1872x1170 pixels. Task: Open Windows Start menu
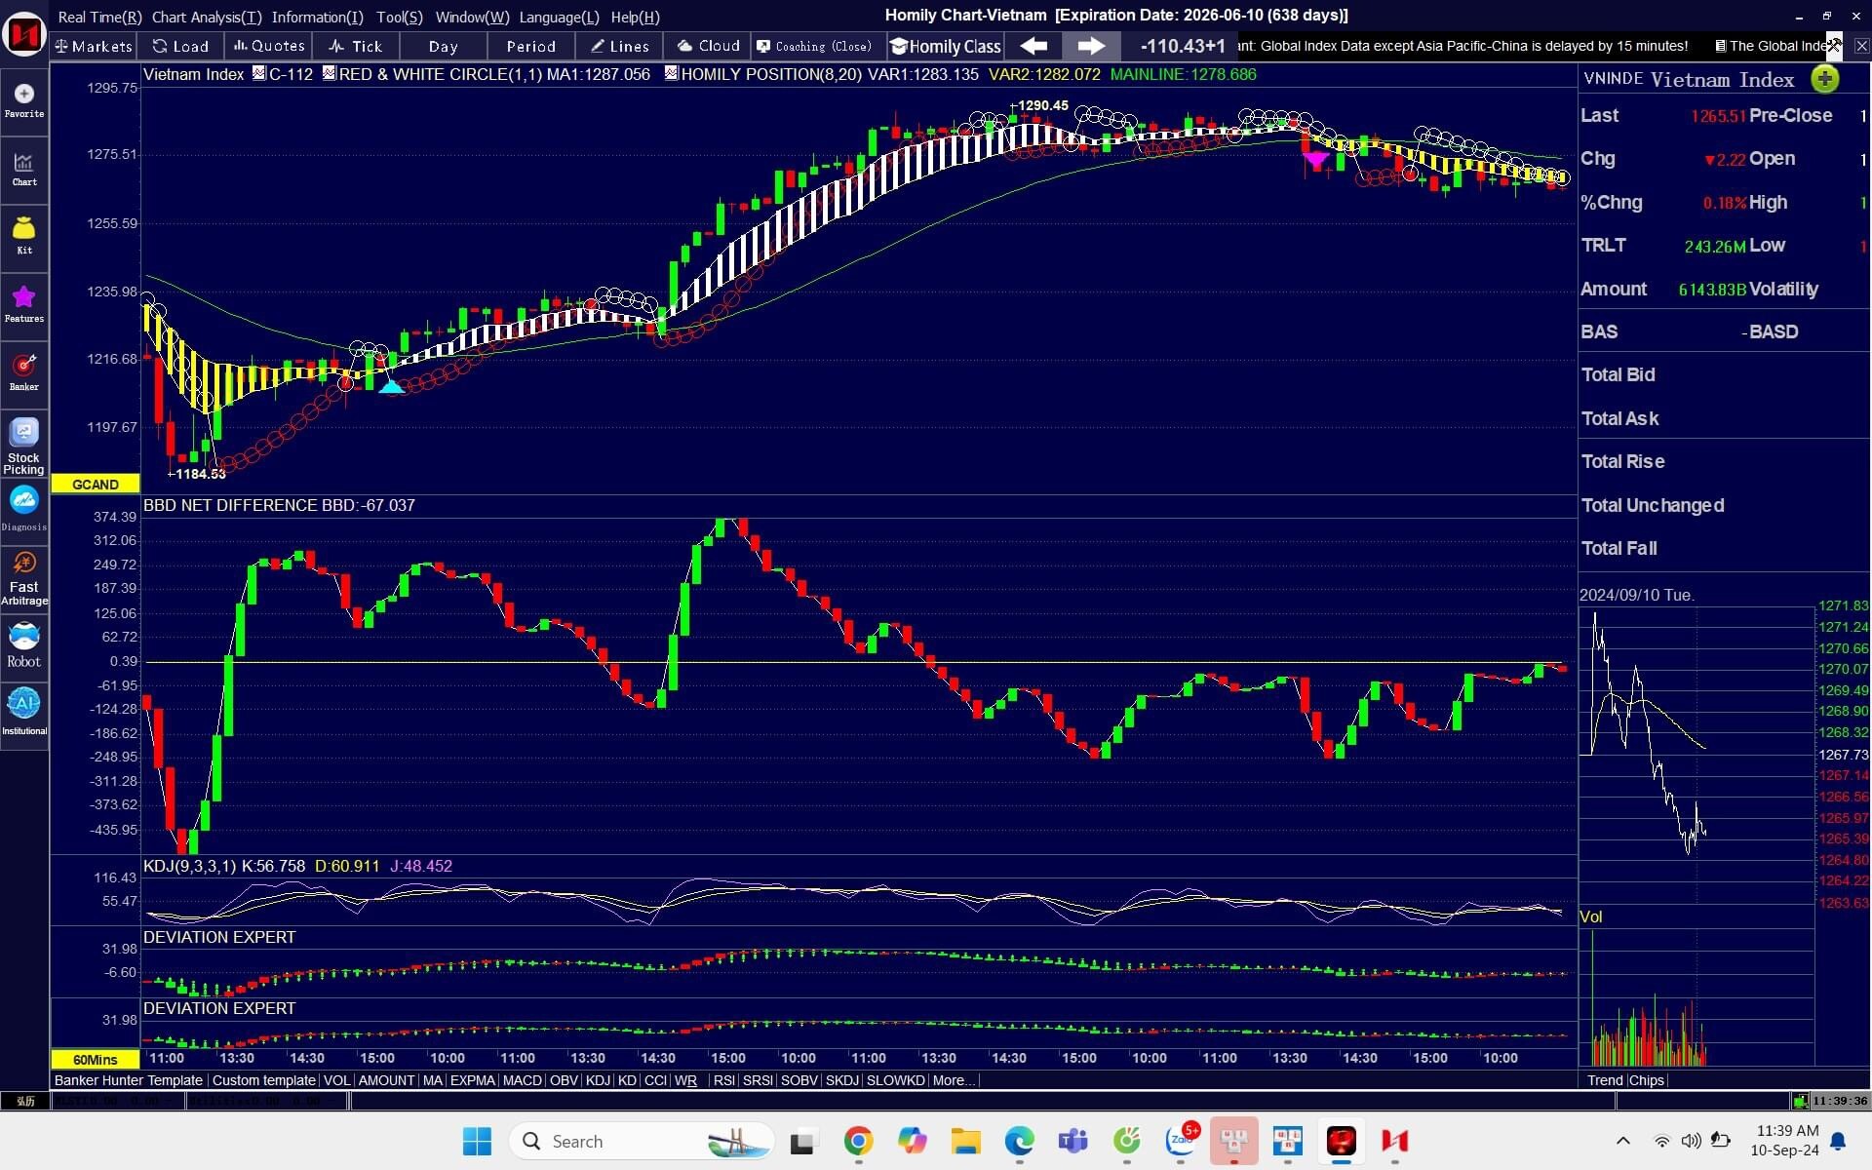(477, 1141)
